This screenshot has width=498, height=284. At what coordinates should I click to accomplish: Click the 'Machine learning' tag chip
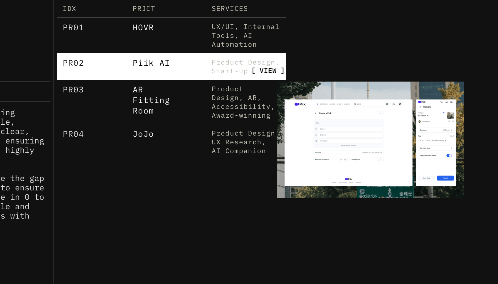click(439, 141)
